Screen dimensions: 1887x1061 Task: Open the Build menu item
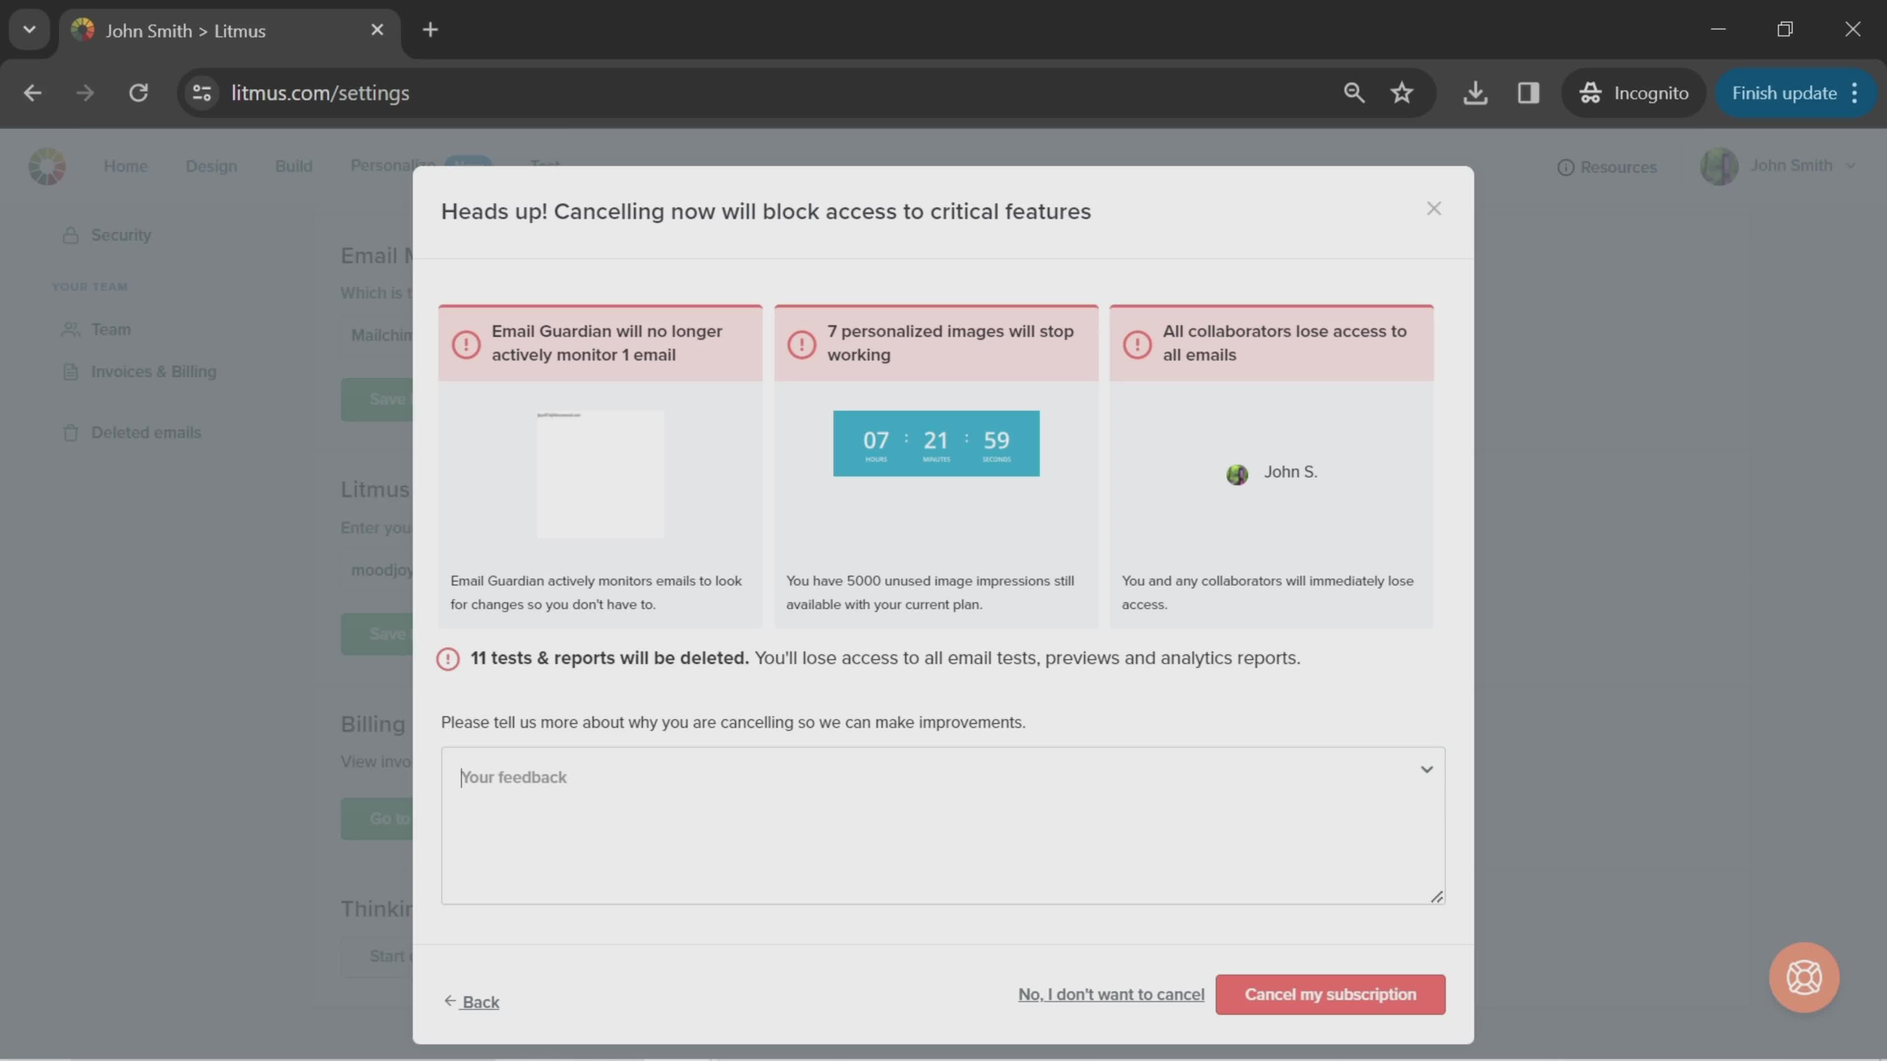tap(294, 166)
